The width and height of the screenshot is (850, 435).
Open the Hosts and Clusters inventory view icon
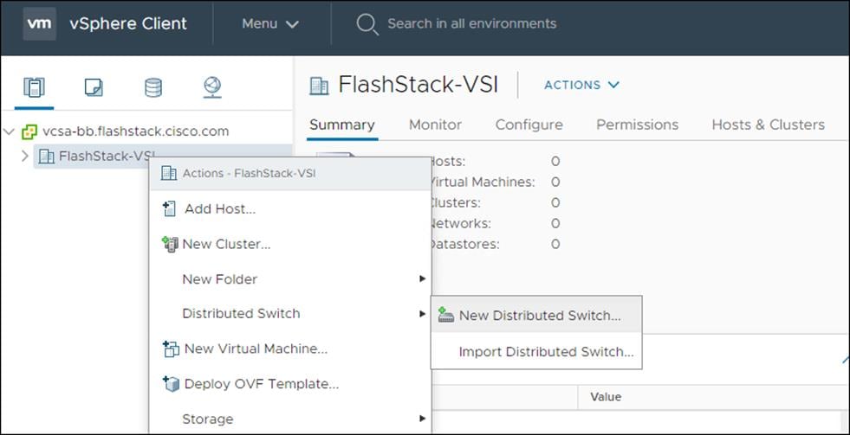click(34, 87)
